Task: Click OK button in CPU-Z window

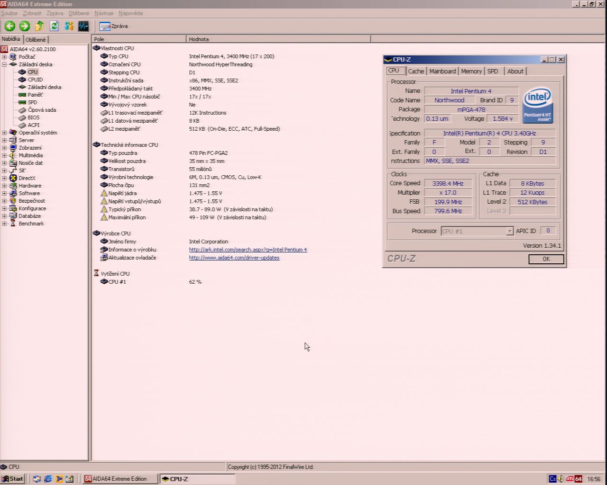Action: pos(546,259)
